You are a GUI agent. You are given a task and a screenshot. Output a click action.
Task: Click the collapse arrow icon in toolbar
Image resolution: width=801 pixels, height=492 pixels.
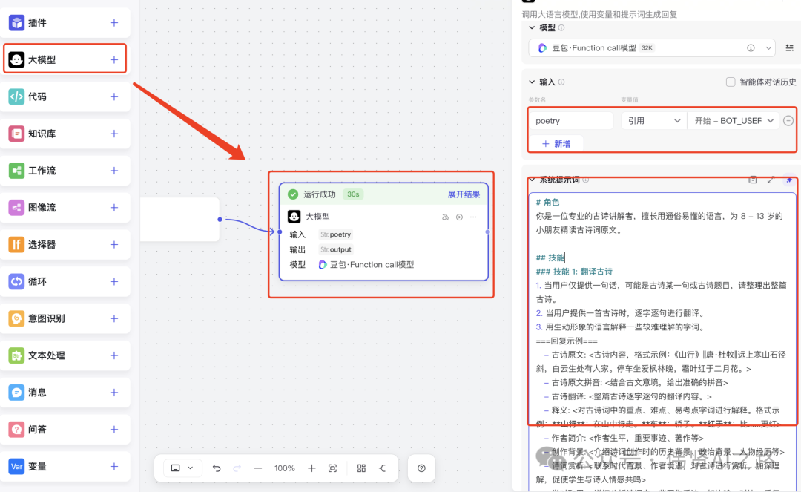point(382,468)
